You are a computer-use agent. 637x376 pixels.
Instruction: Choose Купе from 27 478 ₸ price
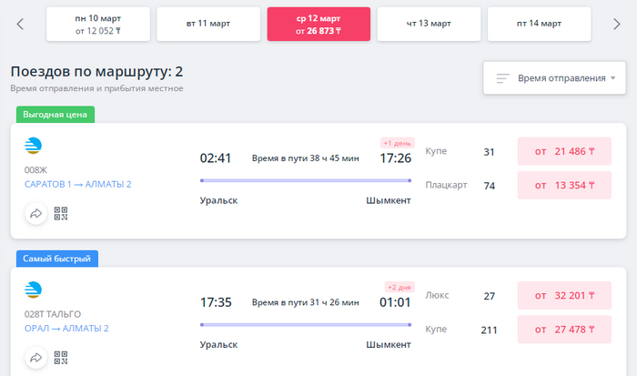[x=564, y=329]
